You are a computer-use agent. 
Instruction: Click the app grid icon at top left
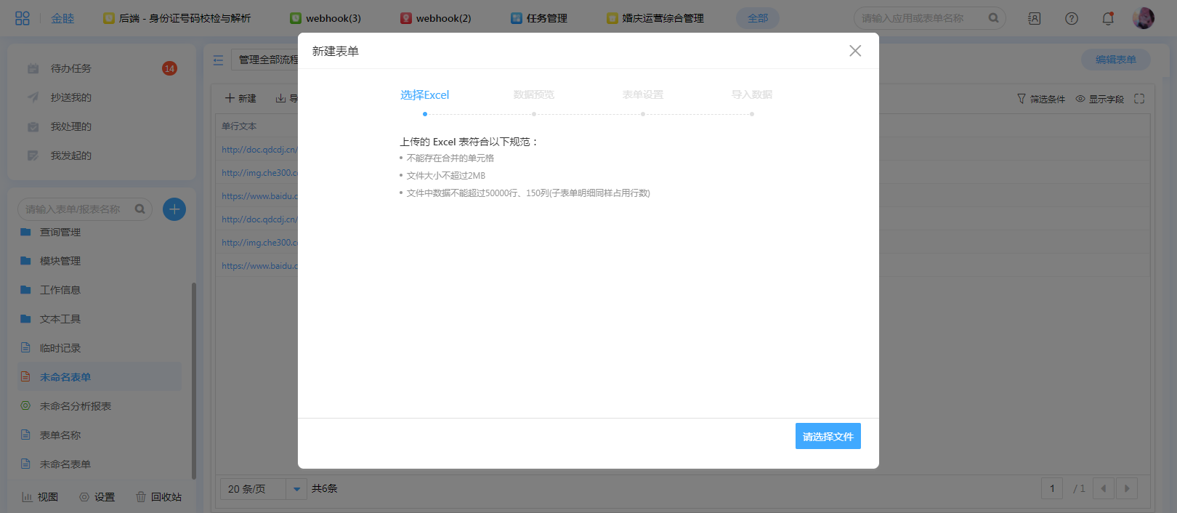tap(22, 18)
